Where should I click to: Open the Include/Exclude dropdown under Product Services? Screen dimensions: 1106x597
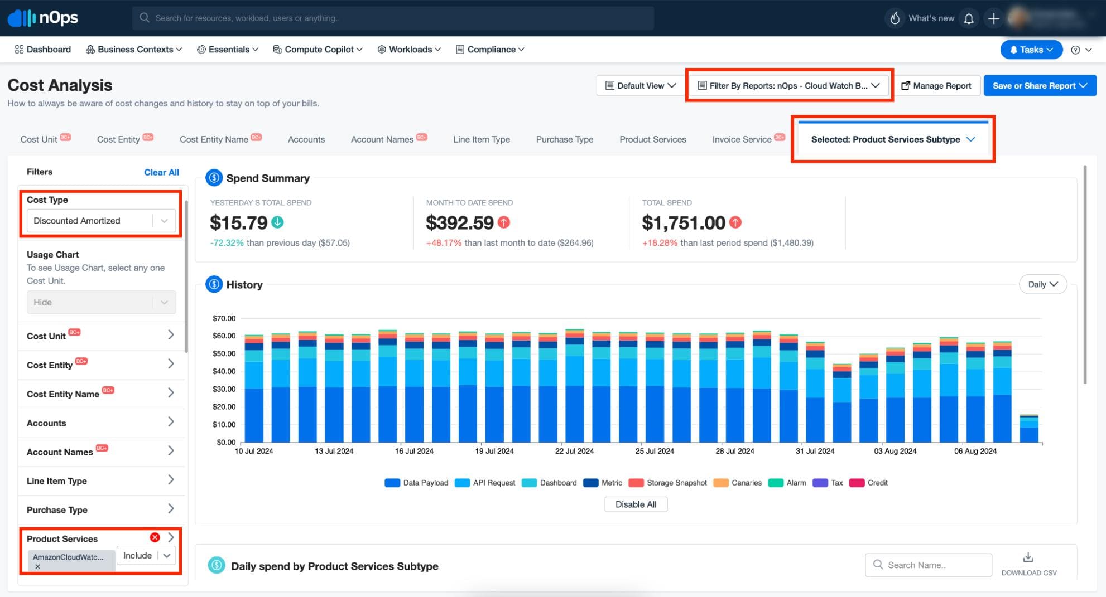(145, 555)
